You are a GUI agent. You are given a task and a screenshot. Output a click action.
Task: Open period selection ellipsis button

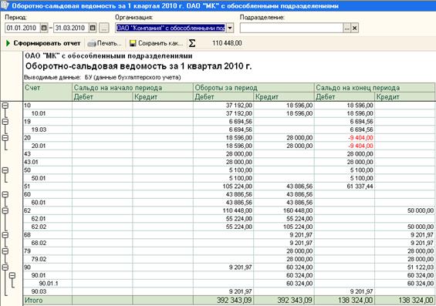[103, 28]
